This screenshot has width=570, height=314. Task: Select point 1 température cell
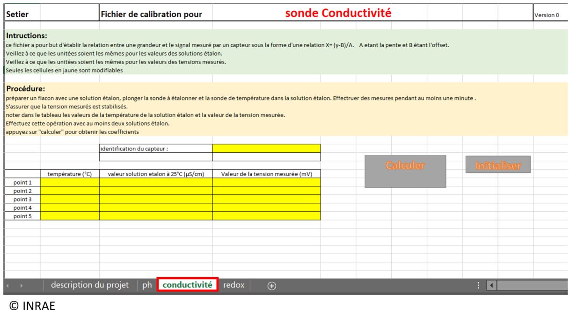(x=70, y=182)
